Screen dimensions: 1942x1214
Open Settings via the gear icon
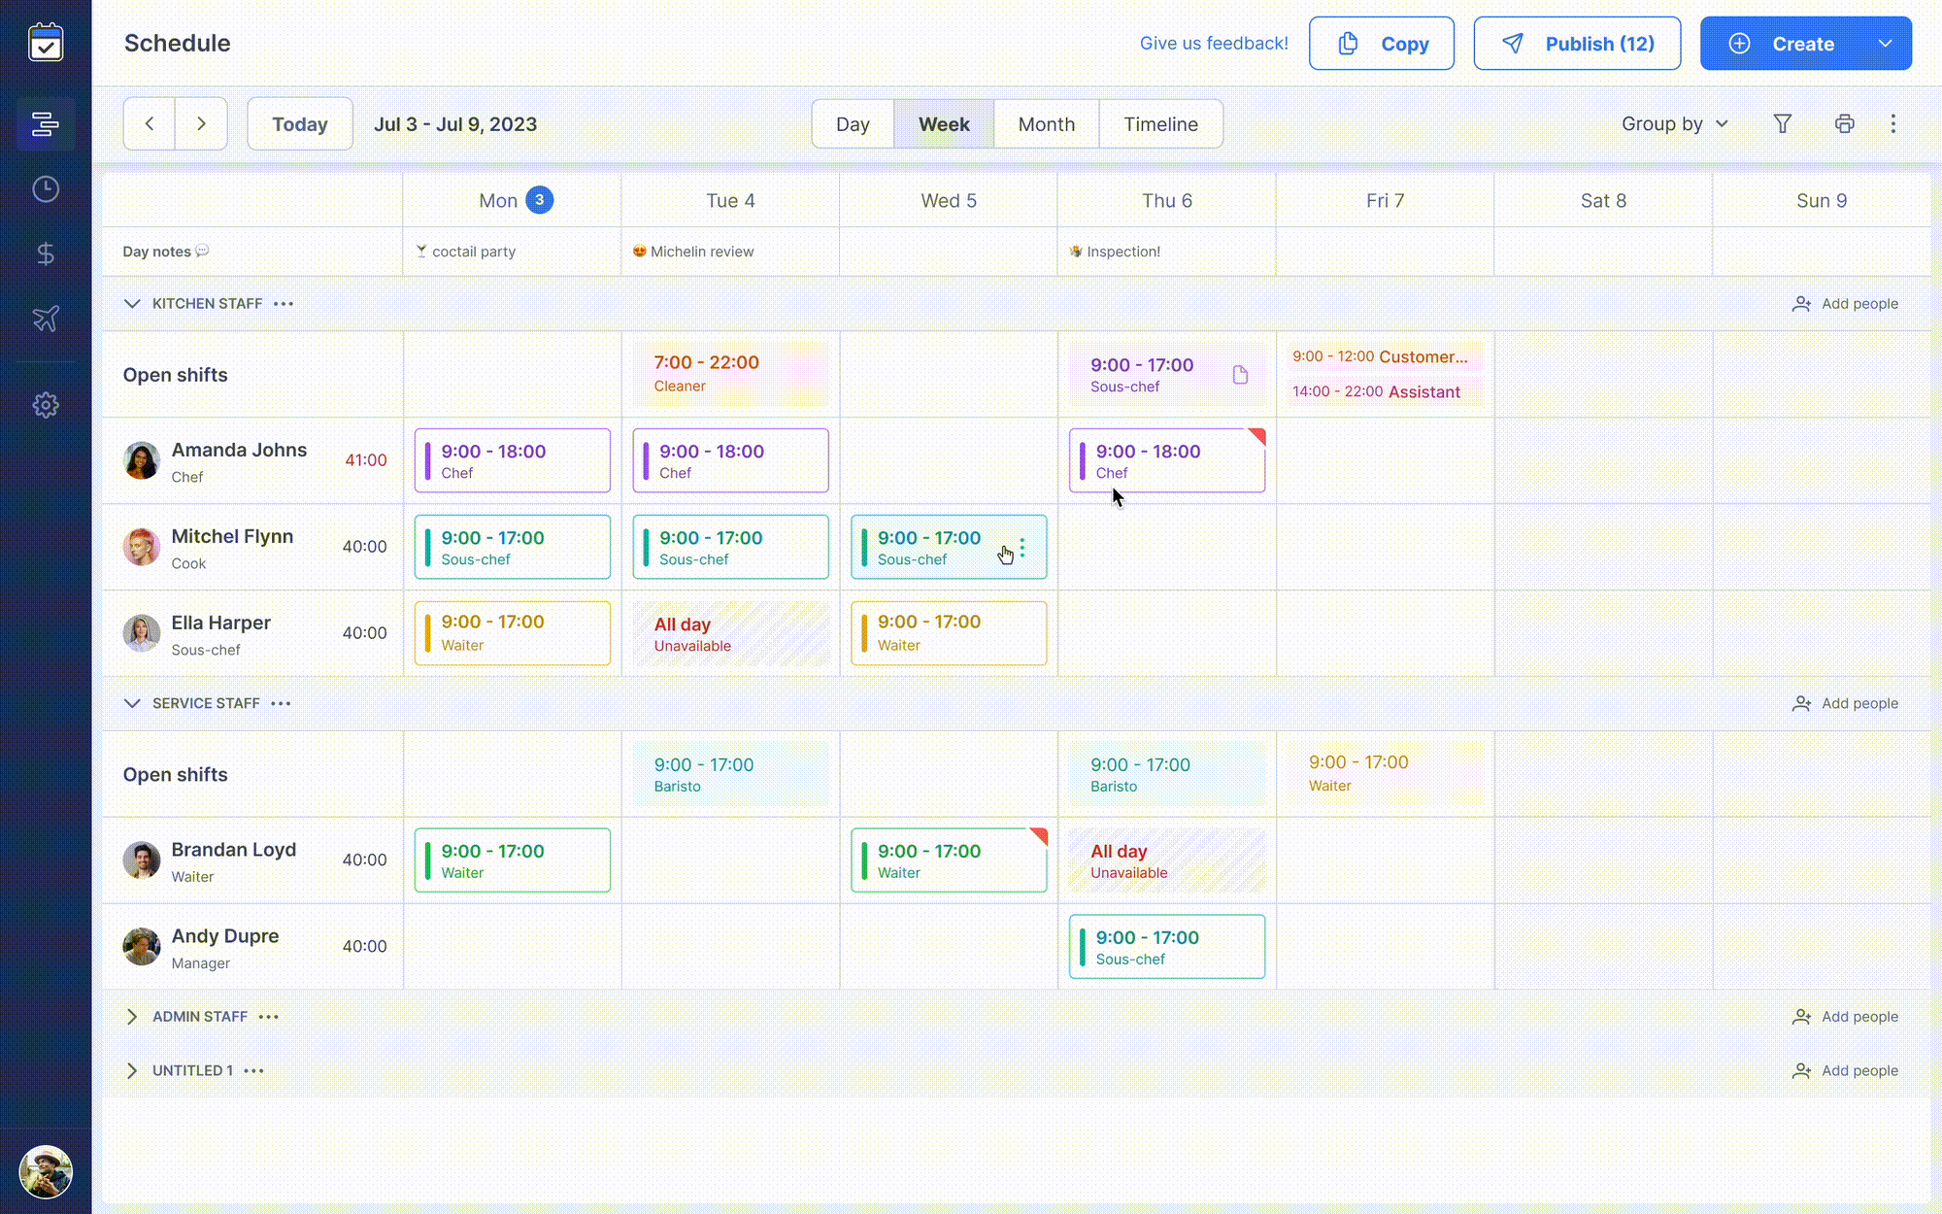[45, 405]
